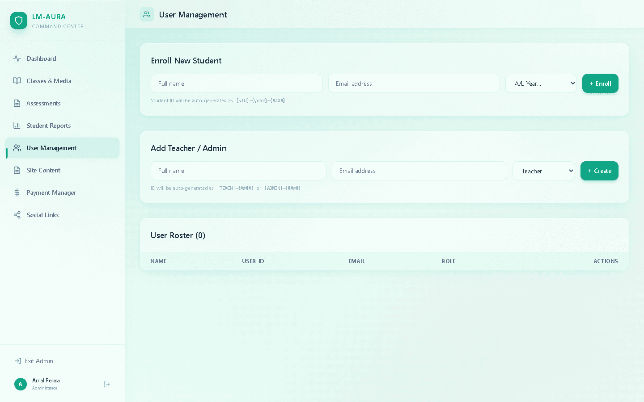644x402 pixels.
Task: Click the Student Reports bar chart icon
Action: pyautogui.click(x=17, y=126)
